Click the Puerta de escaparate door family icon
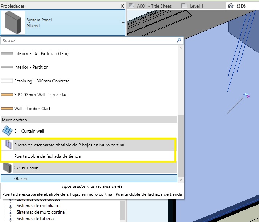The image size is (259, 222). tap(7, 145)
